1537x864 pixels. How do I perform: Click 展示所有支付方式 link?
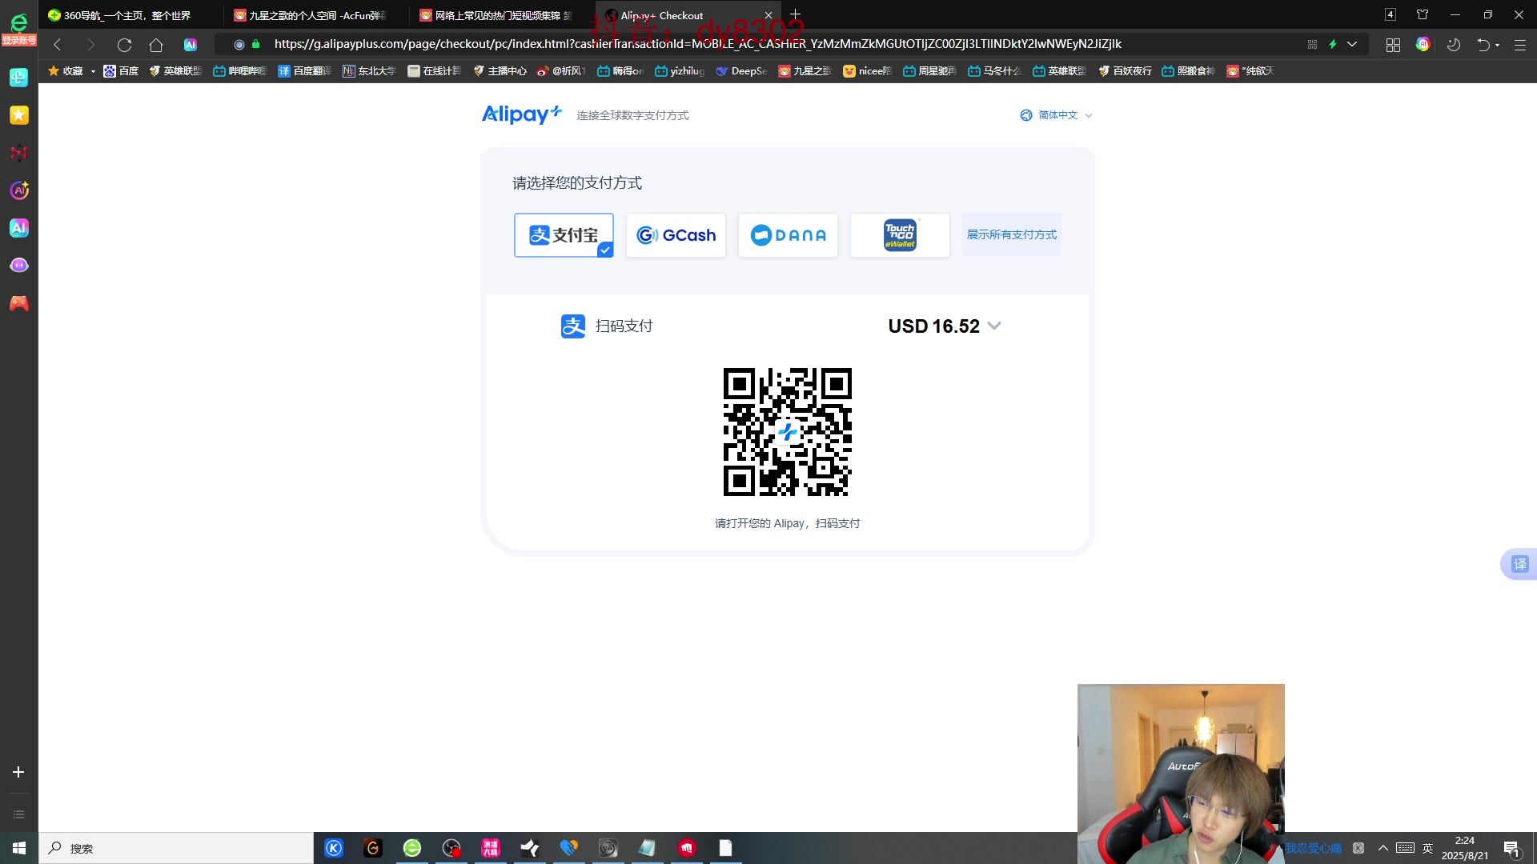point(1012,234)
